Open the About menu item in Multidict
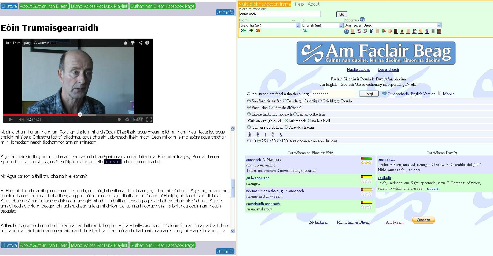Screen dimensions: 493x256 [x=314, y=4]
